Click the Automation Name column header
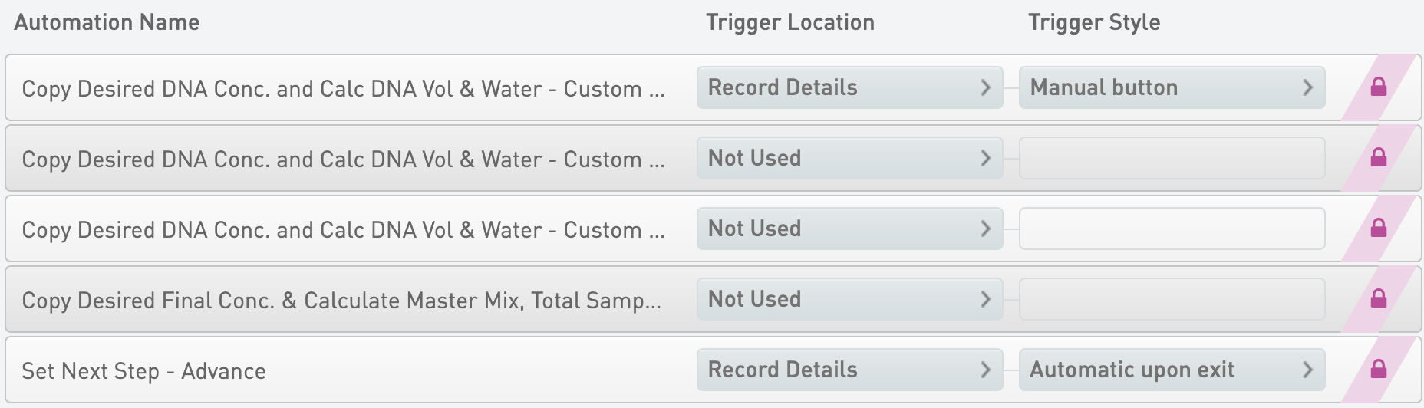Image resolution: width=1424 pixels, height=408 pixels. 107,22
